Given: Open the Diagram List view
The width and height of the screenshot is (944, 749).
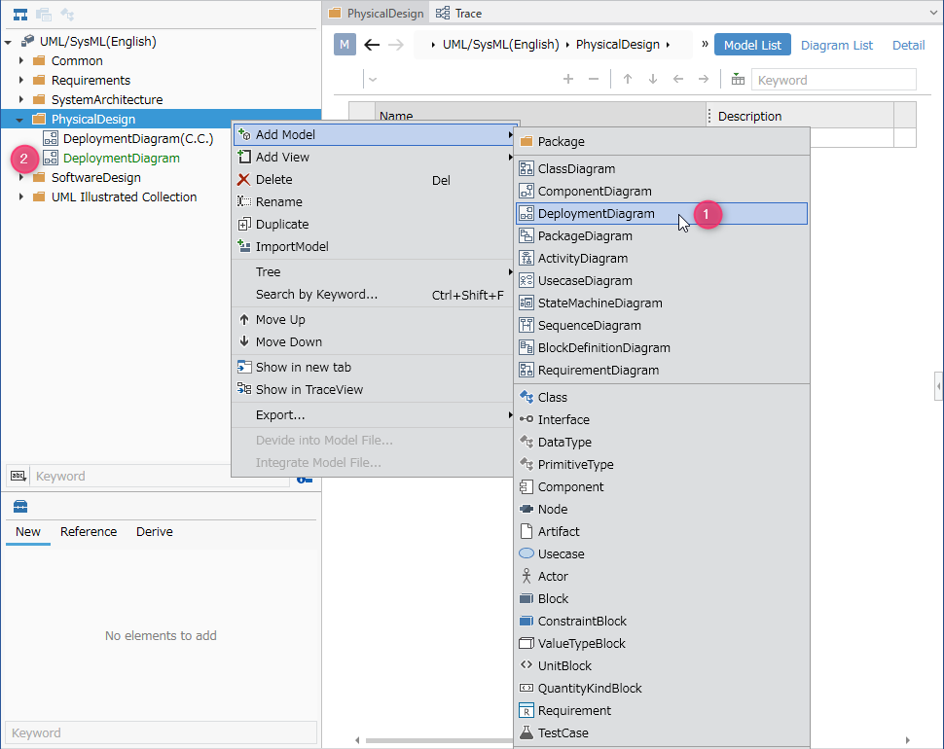Looking at the screenshot, I should (x=836, y=45).
